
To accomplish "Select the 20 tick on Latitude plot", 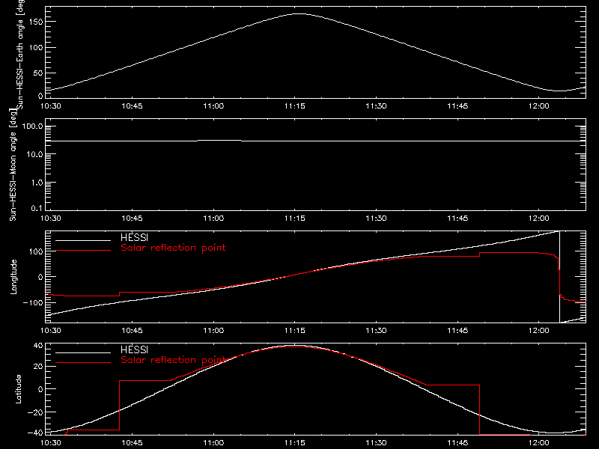I will [x=38, y=366].
